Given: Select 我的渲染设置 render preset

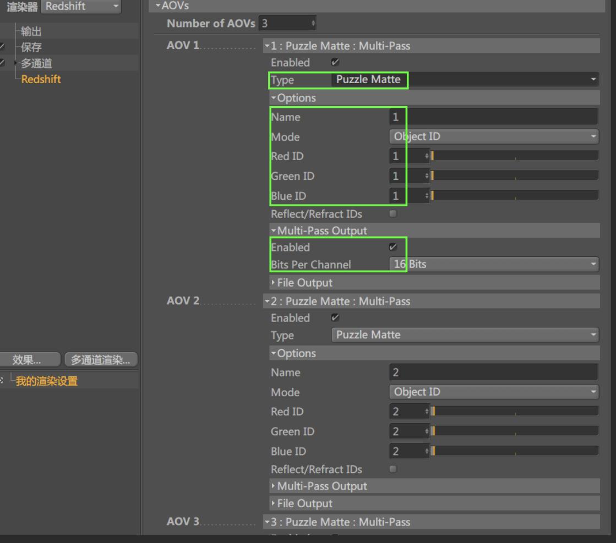Looking at the screenshot, I should [x=46, y=381].
